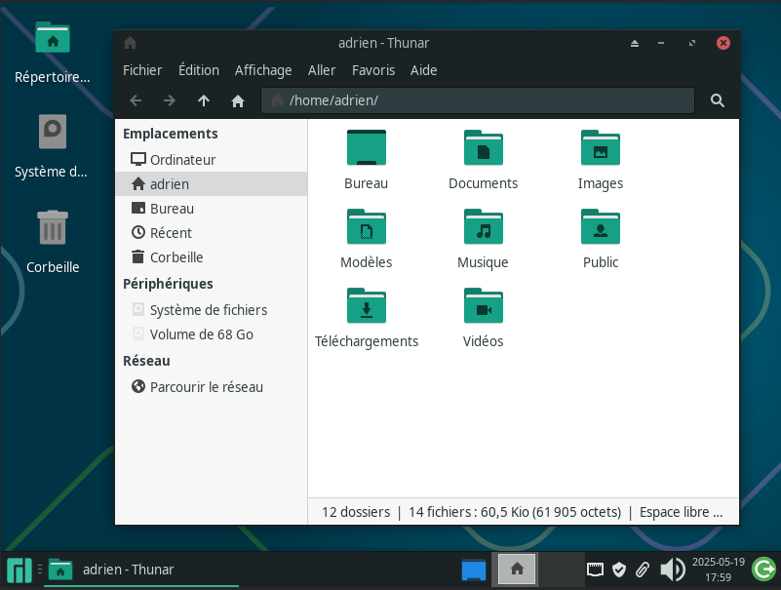
Task: Click the blue show desktop icon
Action: [474, 570]
